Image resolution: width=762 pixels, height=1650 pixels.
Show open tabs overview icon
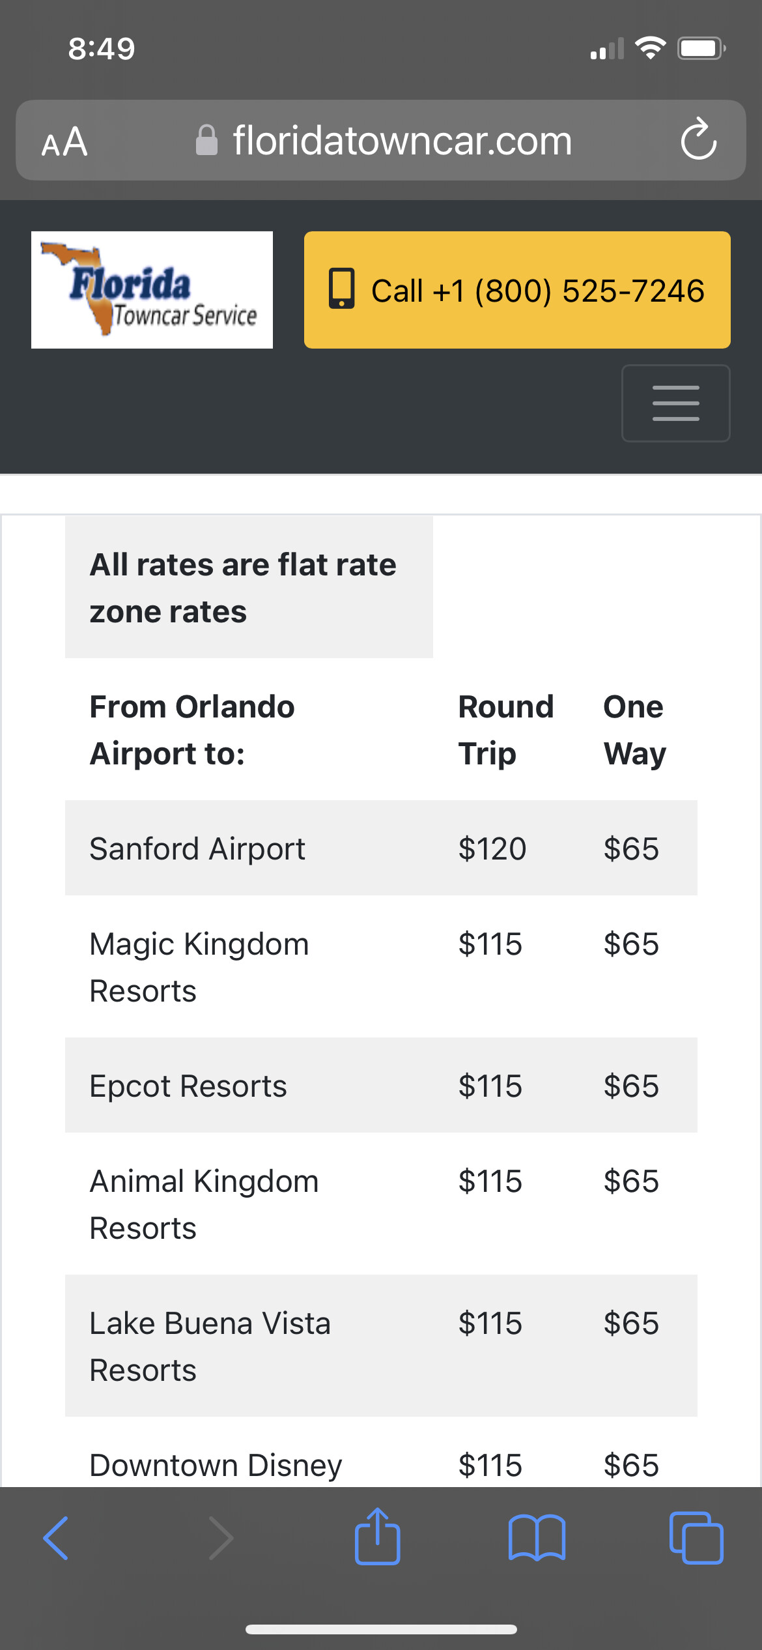[x=696, y=1538]
